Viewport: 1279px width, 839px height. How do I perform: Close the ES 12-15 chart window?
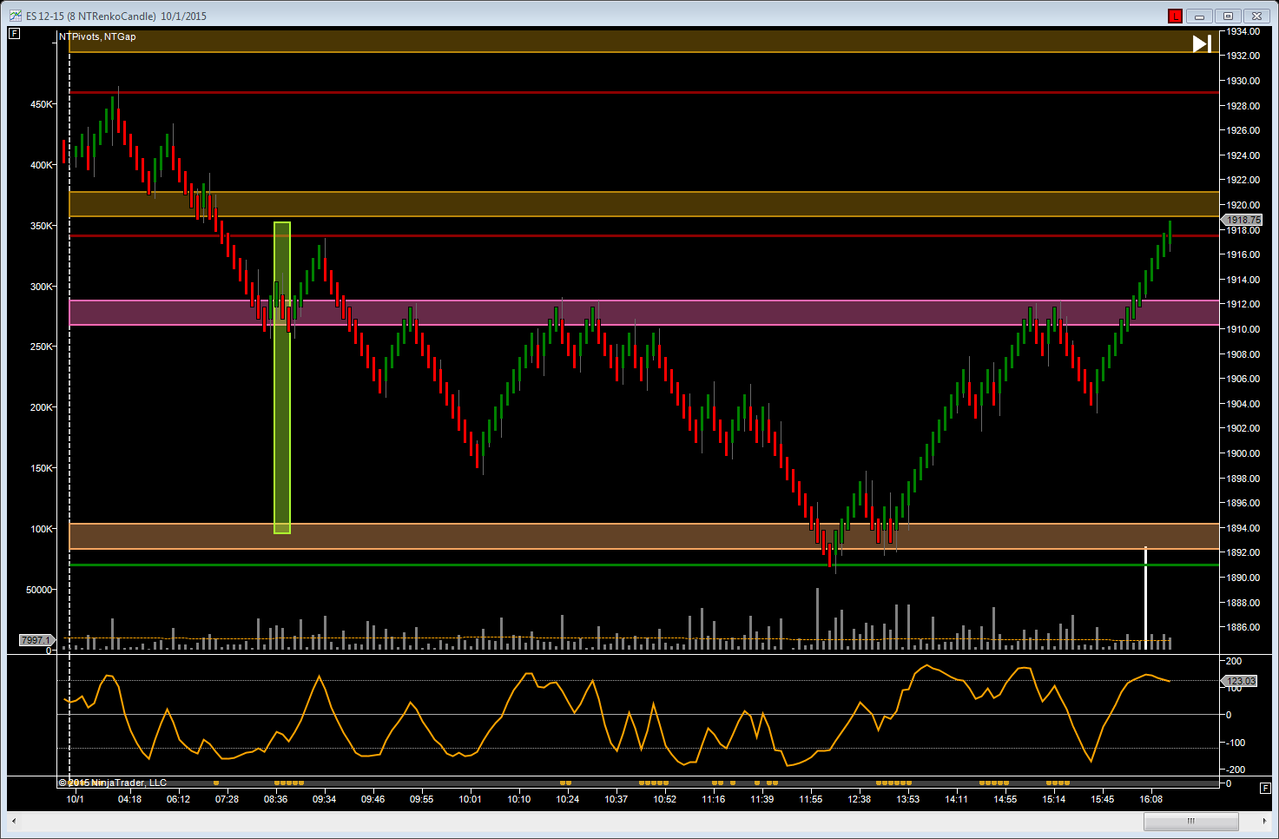1256,16
